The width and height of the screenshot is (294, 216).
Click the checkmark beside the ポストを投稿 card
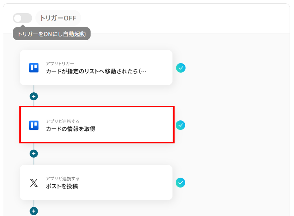(x=180, y=183)
